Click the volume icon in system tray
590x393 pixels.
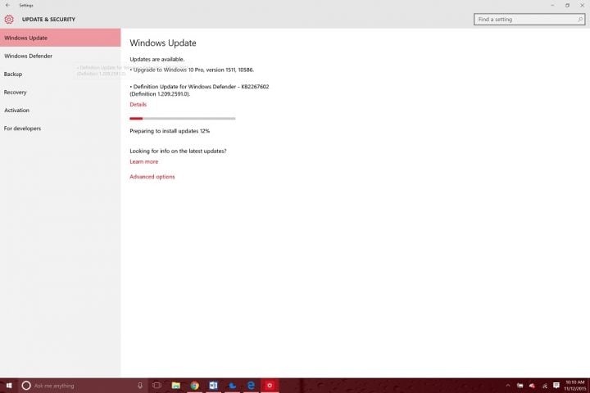point(532,386)
